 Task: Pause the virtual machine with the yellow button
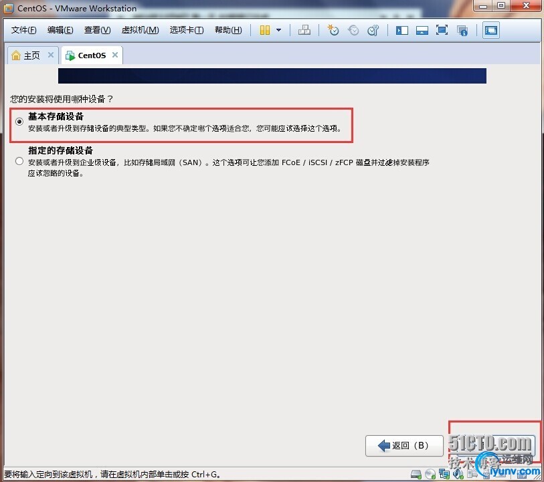265,30
